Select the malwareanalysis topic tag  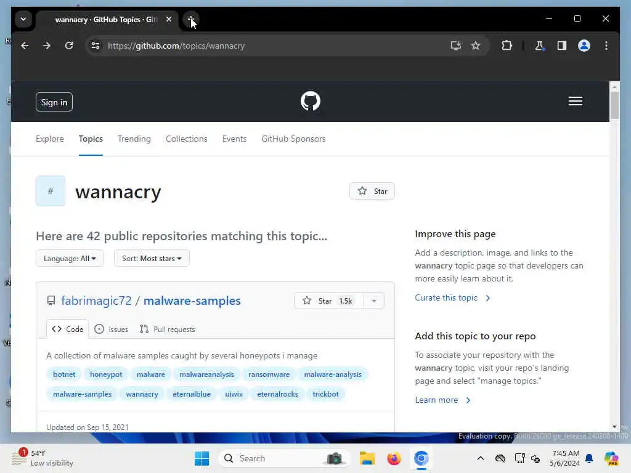tap(207, 374)
